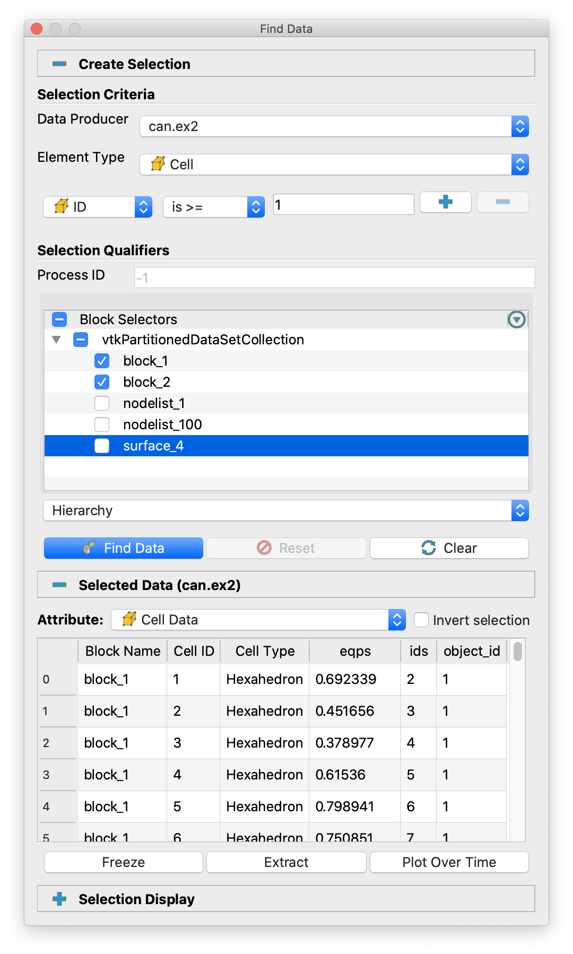Collapse the Create Selection section
Image resolution: width=573 pixels, height=954 pixels.
coord(60,64)
